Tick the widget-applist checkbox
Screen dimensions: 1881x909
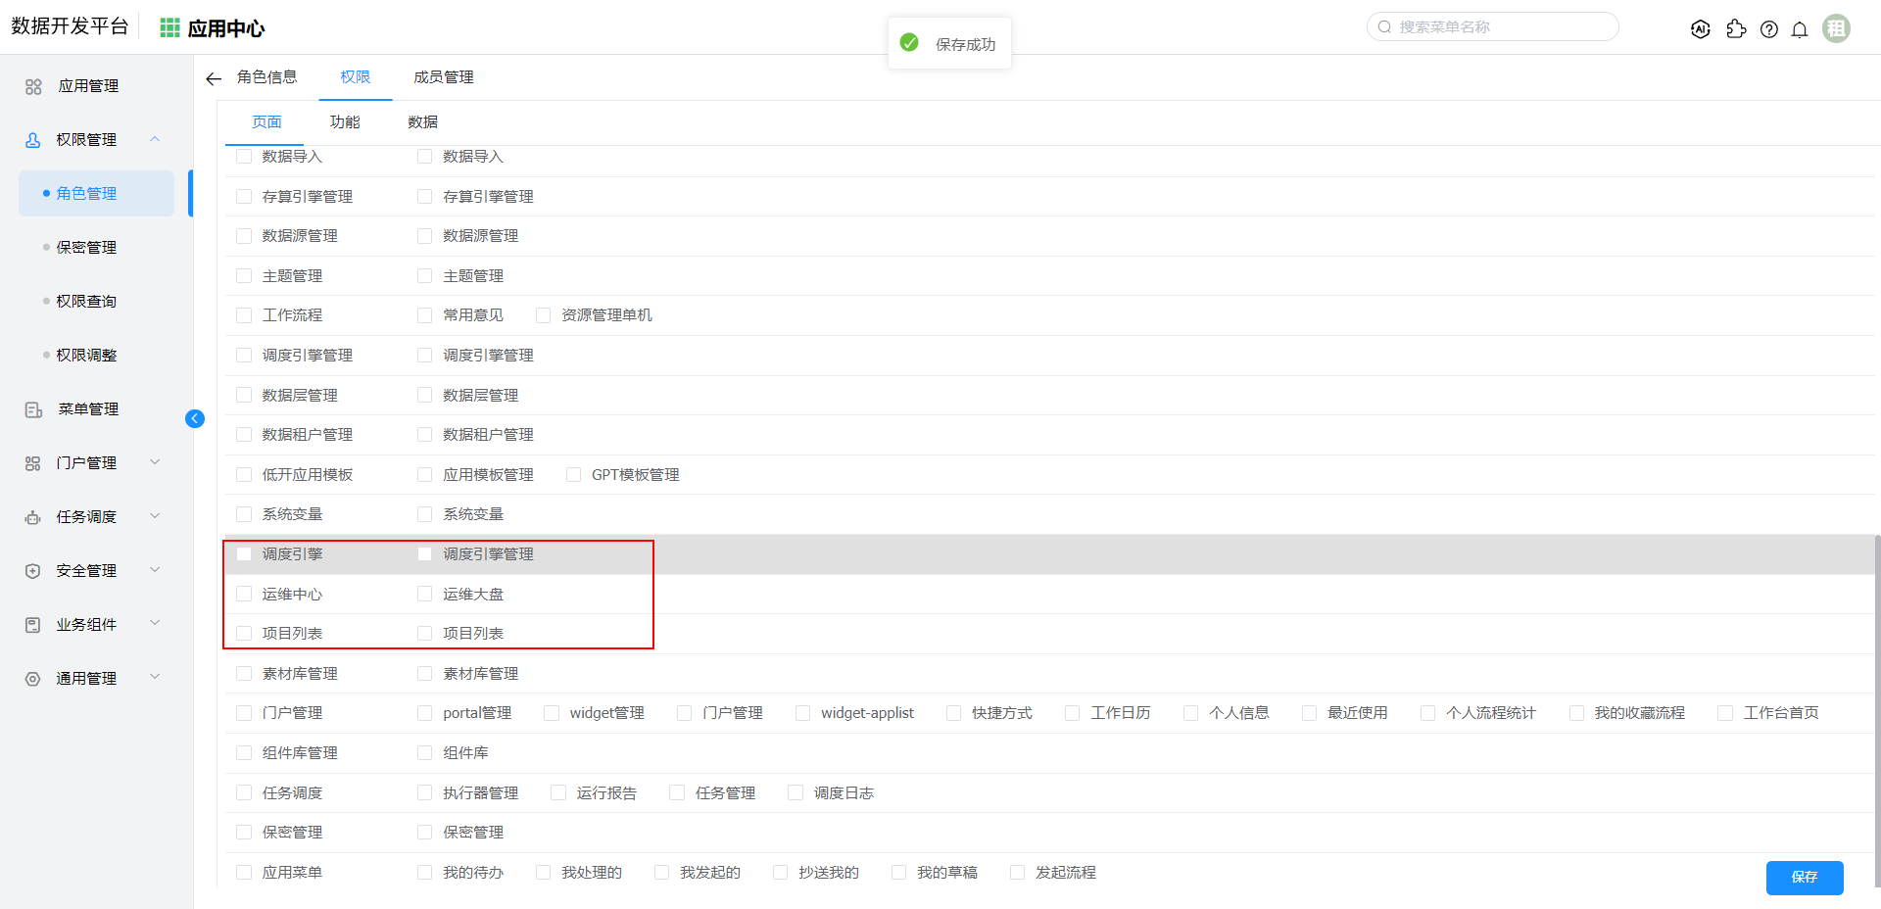pyautogui.click(x=803, y=713)
